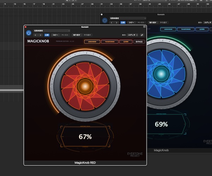The height and width of the screenshot is (176, 212).
Task: Click the blue central knob
Action: pos(161,74)
